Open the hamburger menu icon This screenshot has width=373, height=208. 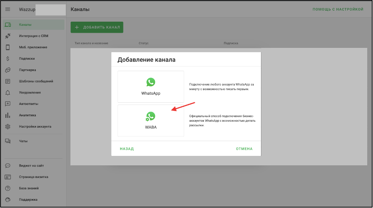pos(8,9)
